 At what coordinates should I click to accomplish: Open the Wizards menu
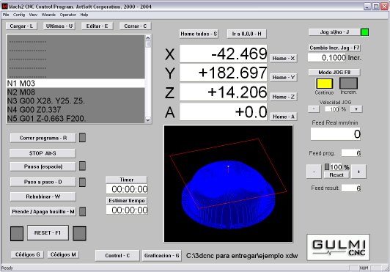[48, 15]
